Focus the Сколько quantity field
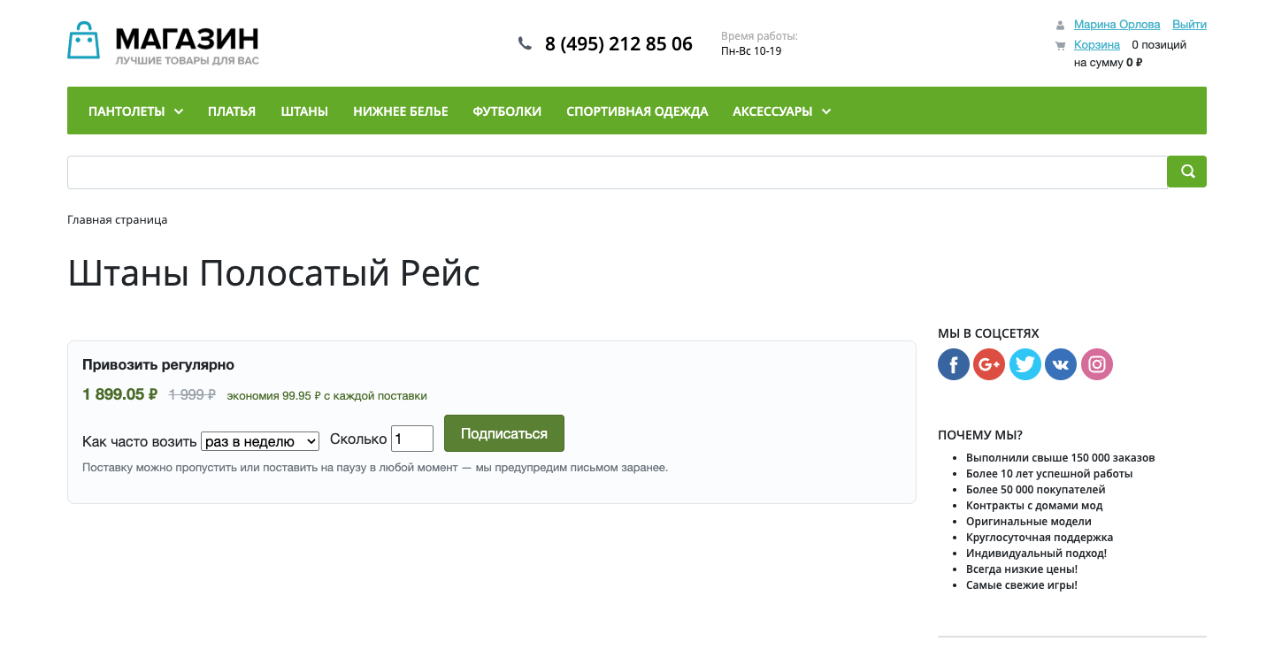Viewport: 1274px width, 672px height. click(x=412, y=439)
